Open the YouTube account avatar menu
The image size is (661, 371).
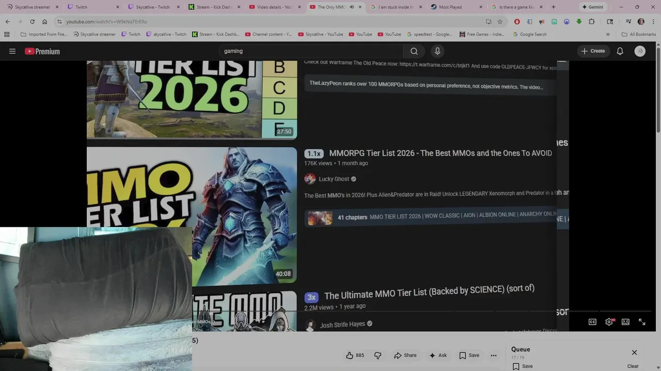click(x=640, y=51)
